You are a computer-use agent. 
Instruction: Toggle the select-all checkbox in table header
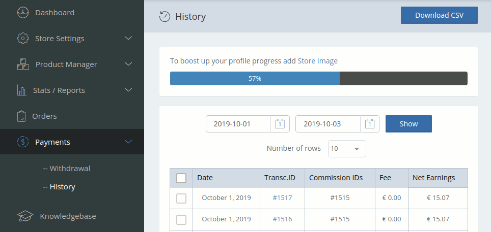[x=181, y=178]
